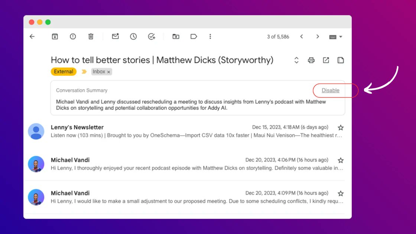Open input tools keyboard dropdown
Image resolution: width=416 pixels, height=234 pixels.
336,37
